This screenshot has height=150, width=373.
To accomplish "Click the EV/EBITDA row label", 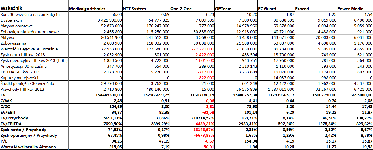I will coord(11,124).
